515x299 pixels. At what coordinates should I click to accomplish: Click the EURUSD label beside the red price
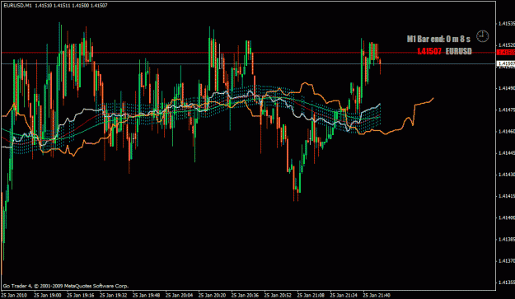458,52
